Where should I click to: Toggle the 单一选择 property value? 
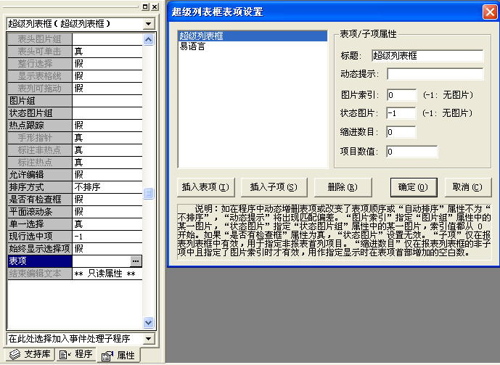107,224
